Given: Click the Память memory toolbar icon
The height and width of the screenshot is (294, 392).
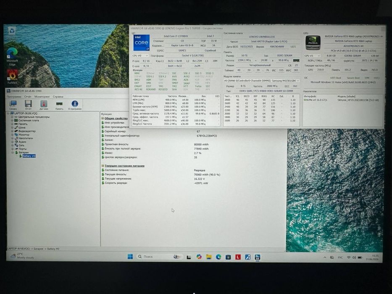Looking at the screenshot, I should [59, 105].
